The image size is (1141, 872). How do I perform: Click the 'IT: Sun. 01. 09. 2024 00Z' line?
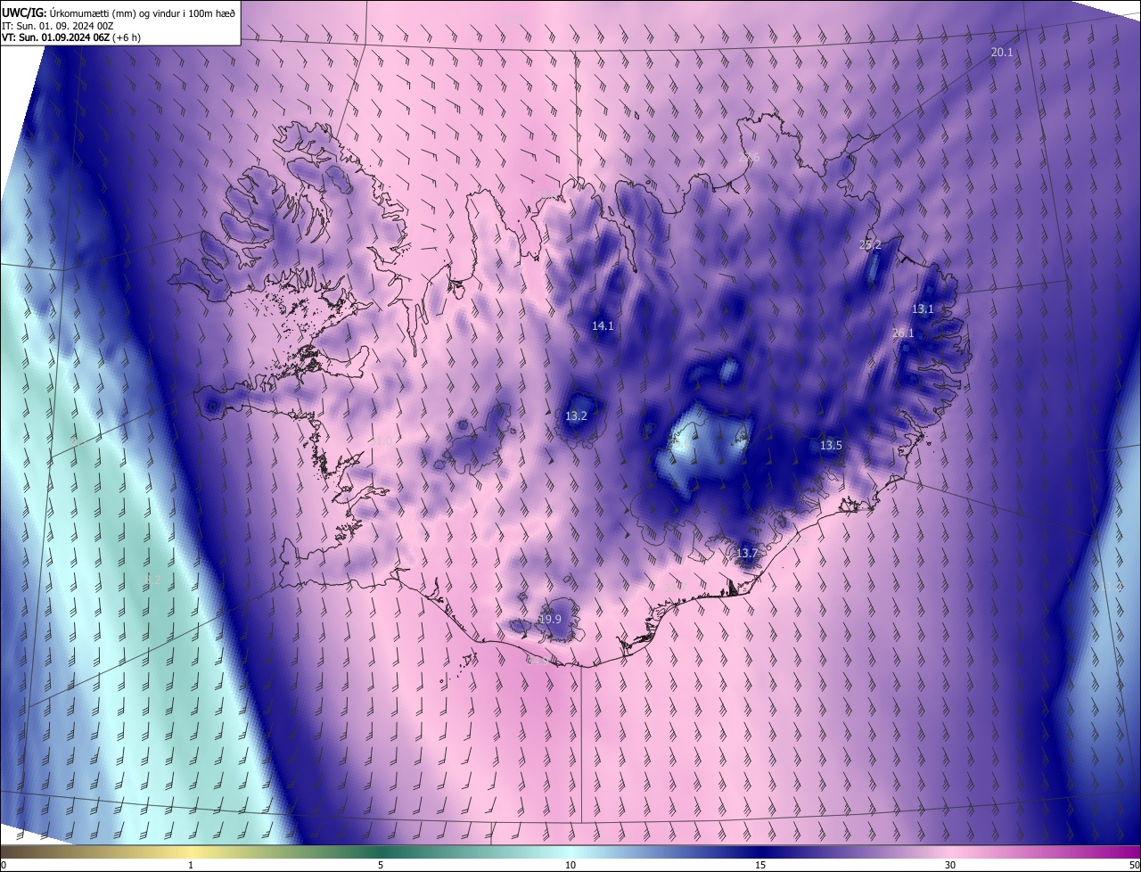click(x=58, y=25)
